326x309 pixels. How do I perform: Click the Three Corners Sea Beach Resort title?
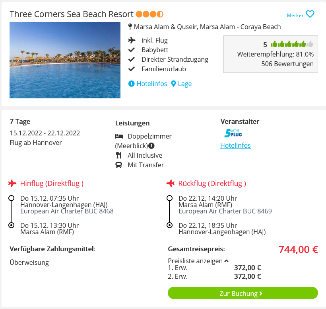pos(72,14)
